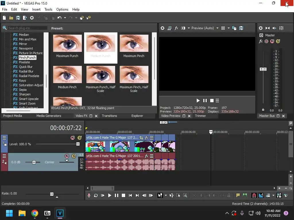The width and height of the screenshot is (294, 220).
Task: Toggle Enable Snapping magnet icon
Action: pyautogui.click(x=254, y=195)
